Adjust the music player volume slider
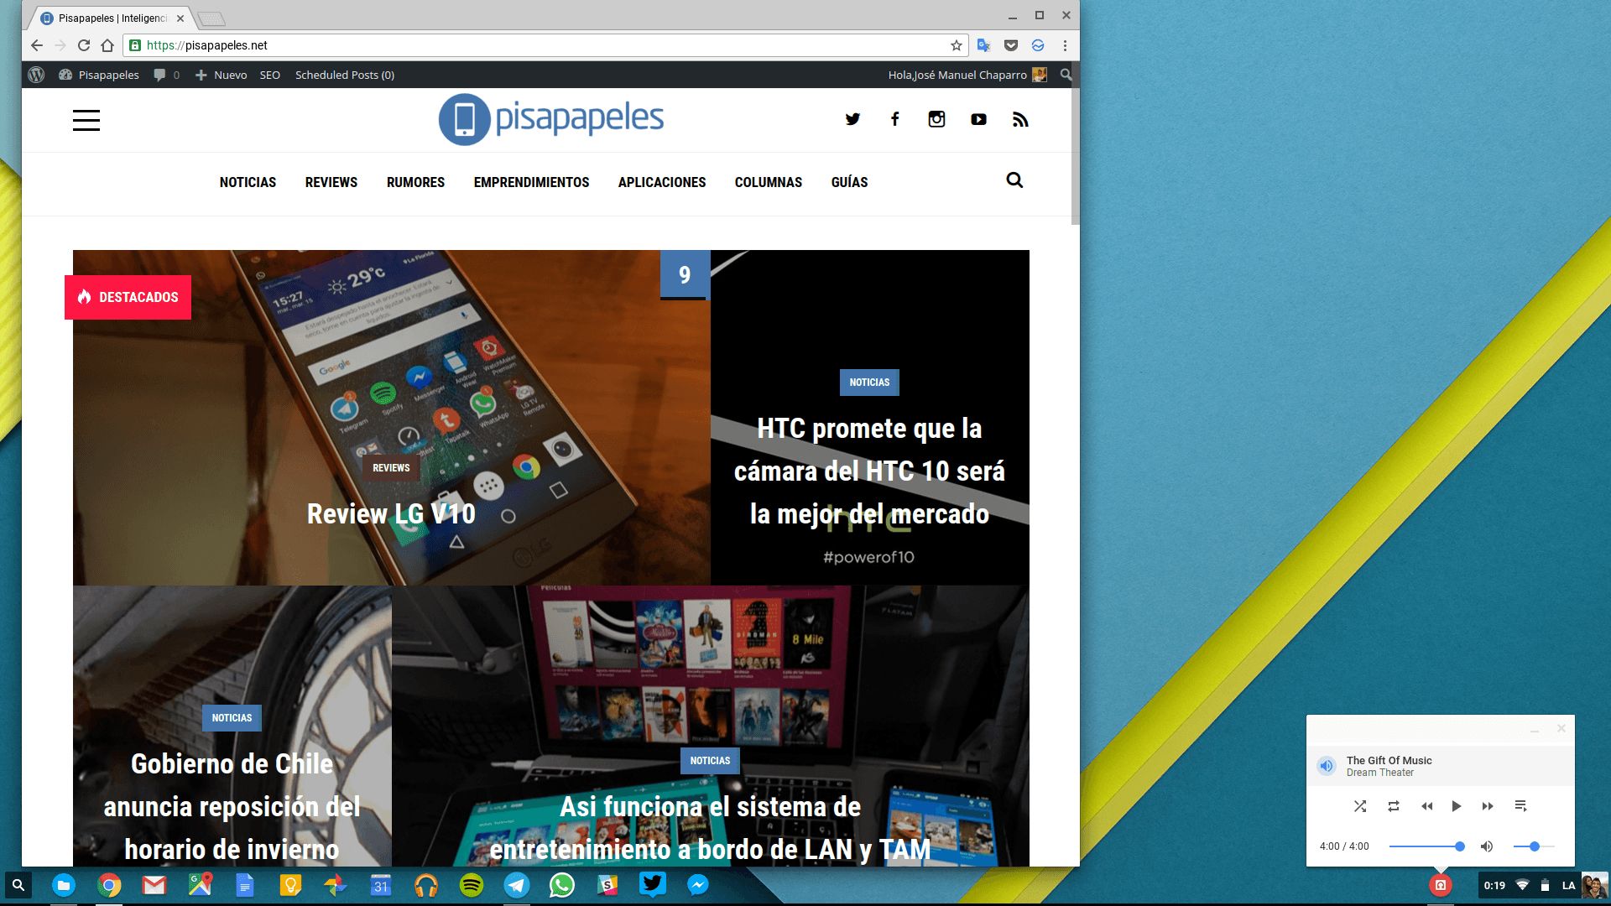Screen dimensions: 1611x906 coord(1534,846)
